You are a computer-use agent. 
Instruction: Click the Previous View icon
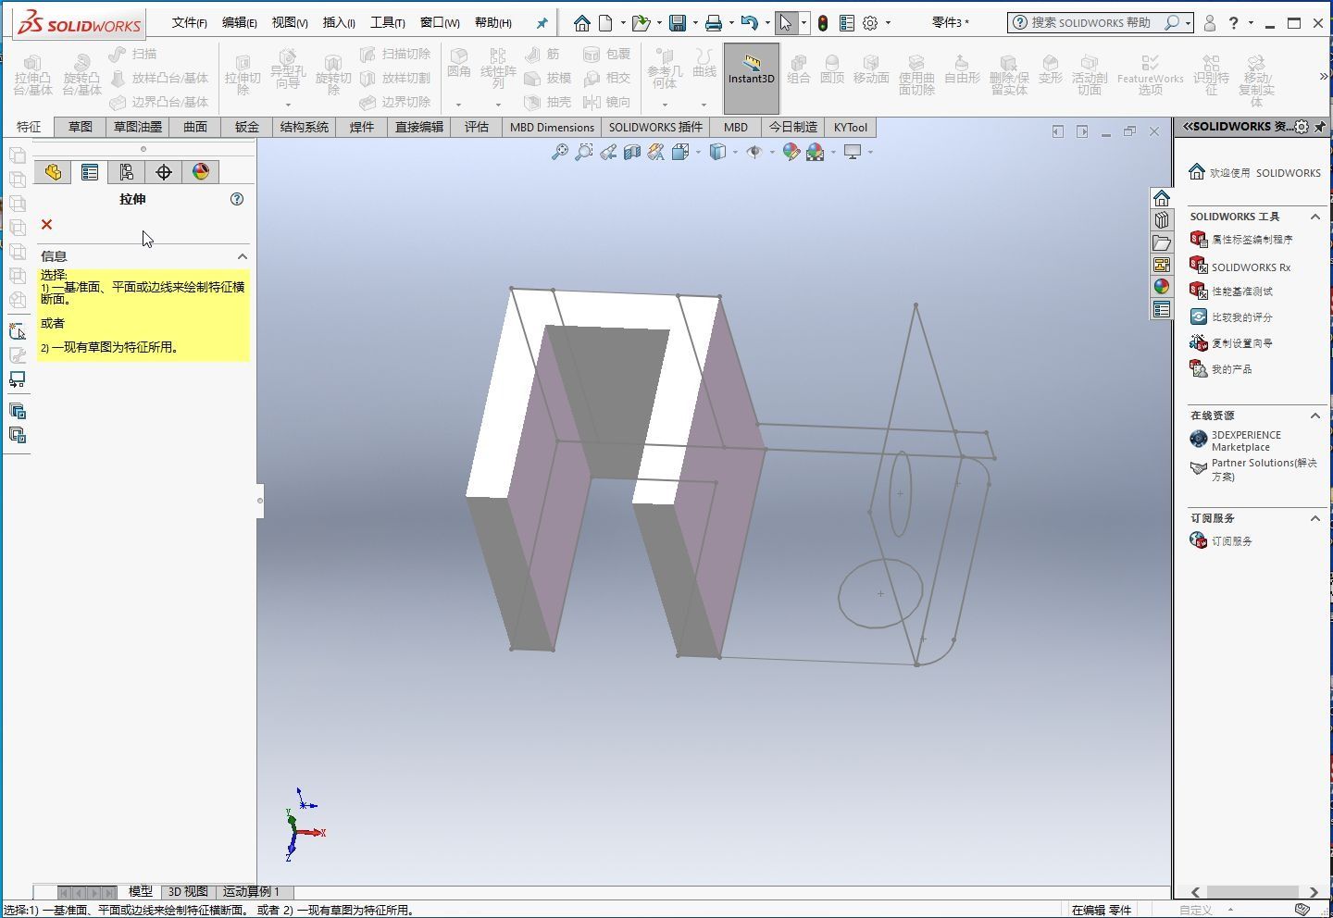607,152
